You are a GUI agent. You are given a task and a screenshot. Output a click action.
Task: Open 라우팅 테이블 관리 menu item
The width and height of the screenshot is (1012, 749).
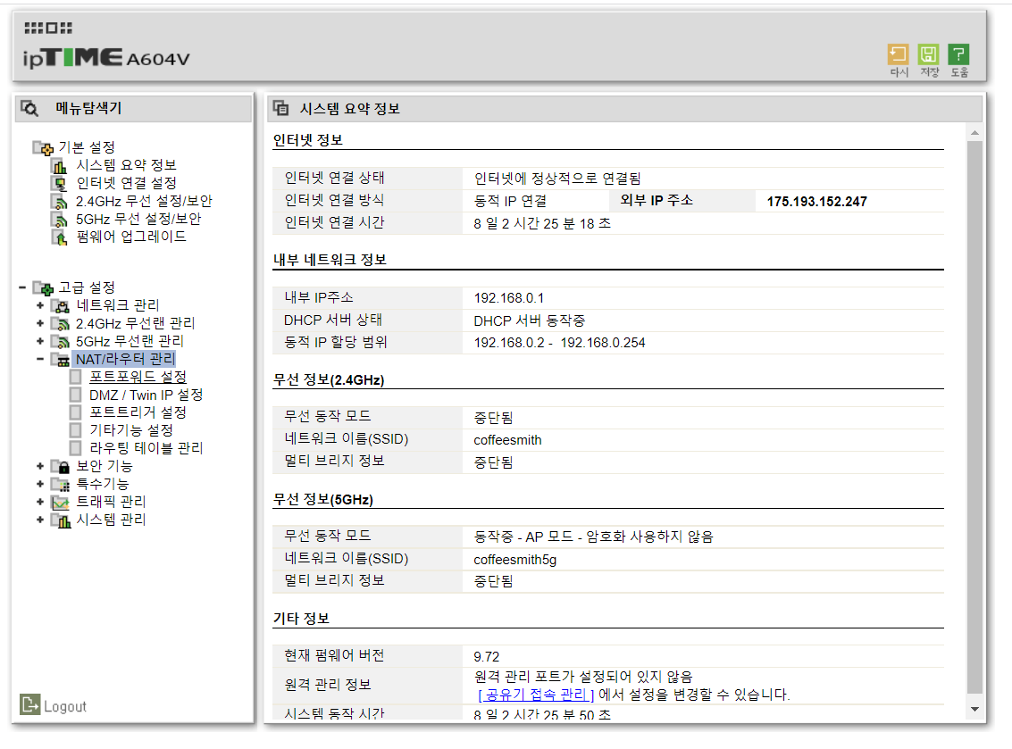point(146,448)
